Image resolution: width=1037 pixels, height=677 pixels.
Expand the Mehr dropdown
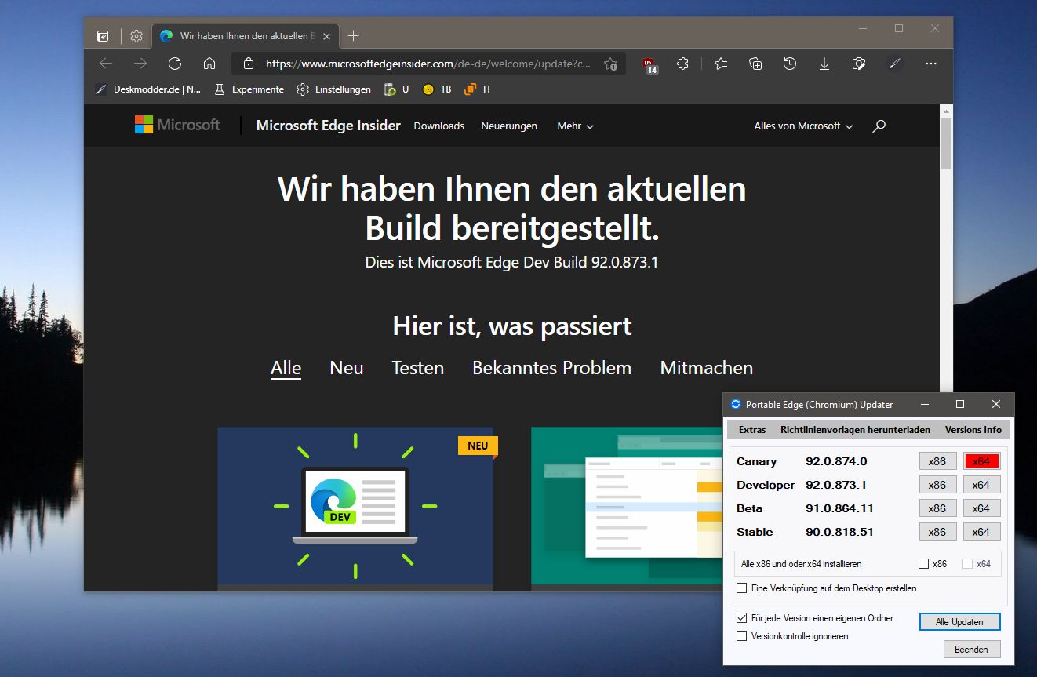(575, 126)
